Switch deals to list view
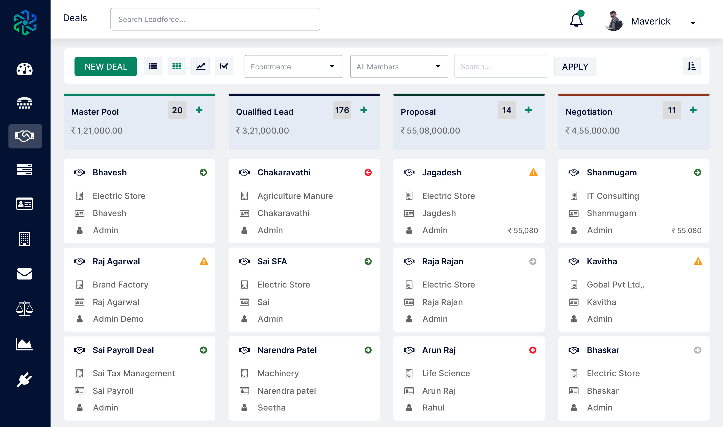The width and height of the screenshot is (723, 427). 153,66
